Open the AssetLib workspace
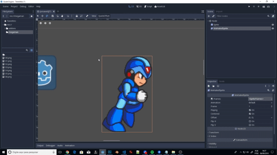 coord(160,7)
